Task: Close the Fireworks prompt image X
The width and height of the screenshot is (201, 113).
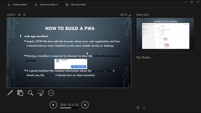Action: coord(85,60)
